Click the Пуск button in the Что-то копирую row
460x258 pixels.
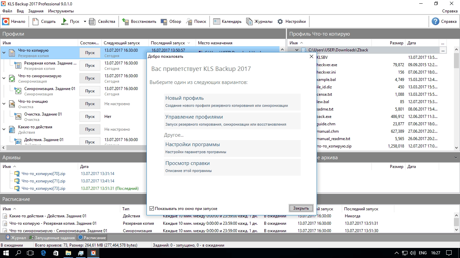pos(90,53)
